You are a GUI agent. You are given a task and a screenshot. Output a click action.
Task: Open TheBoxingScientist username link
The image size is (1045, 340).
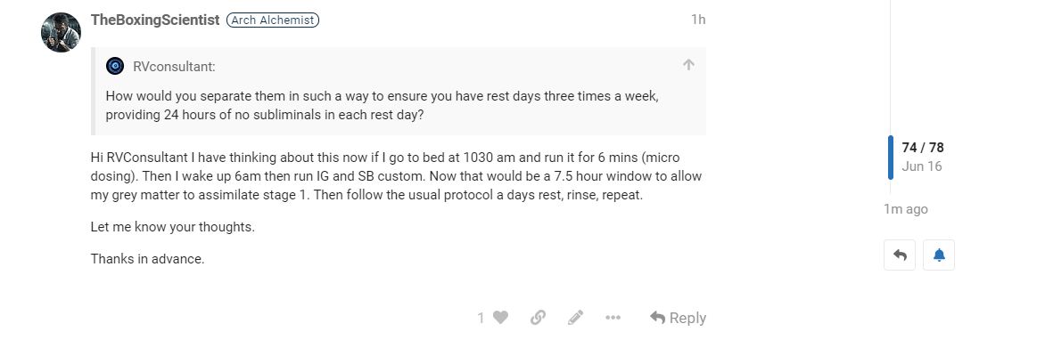coord(154,20)
